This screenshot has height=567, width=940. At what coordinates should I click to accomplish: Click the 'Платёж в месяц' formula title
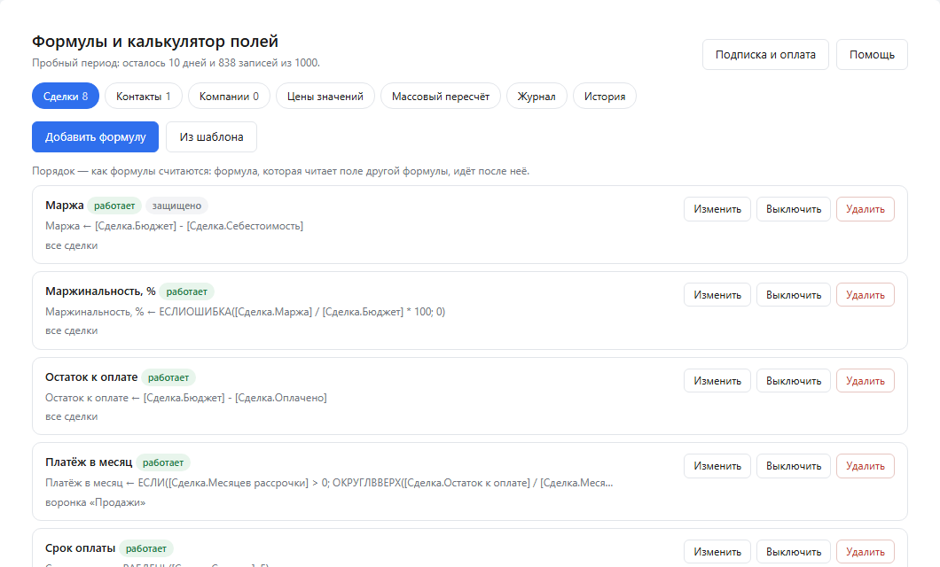click(x=89, y=462)
